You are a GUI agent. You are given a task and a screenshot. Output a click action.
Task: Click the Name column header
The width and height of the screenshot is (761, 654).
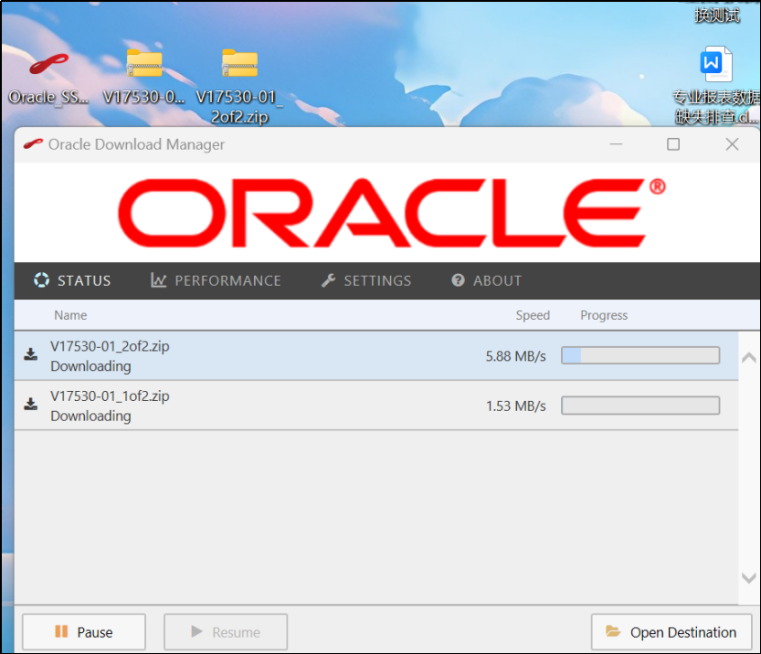[x=70, y=315]
